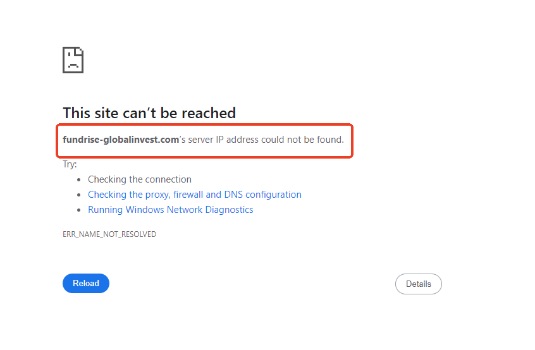Click the "Try:" label
Screen dimensions: 535x350
[x=70, y=164]
